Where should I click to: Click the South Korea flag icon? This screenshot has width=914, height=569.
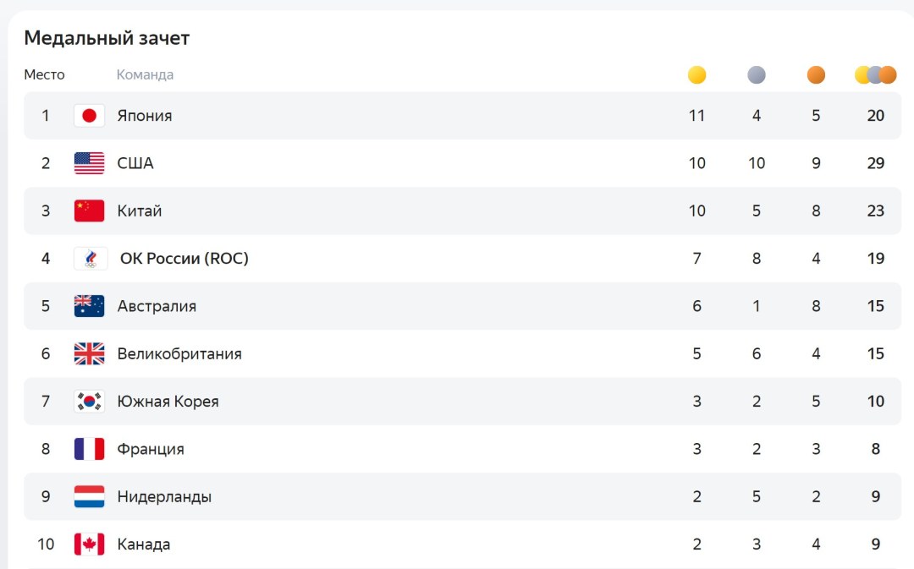pyautogui.click(x=89, y=402)
